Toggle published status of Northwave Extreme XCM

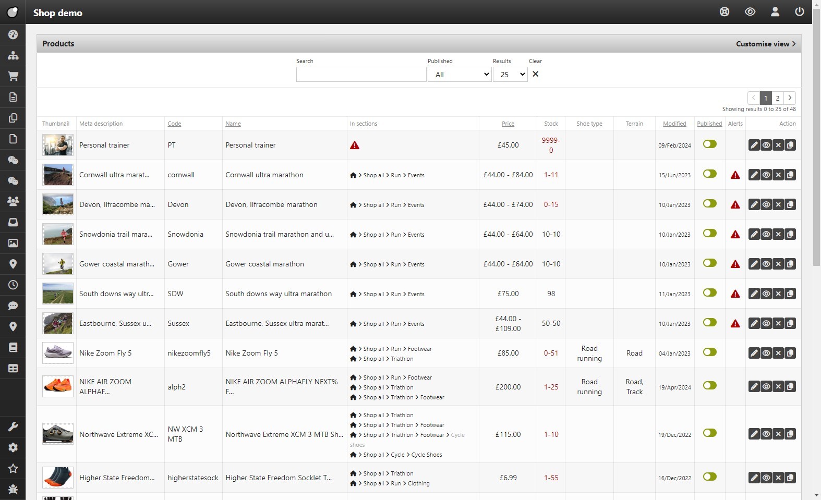[709, 433]
